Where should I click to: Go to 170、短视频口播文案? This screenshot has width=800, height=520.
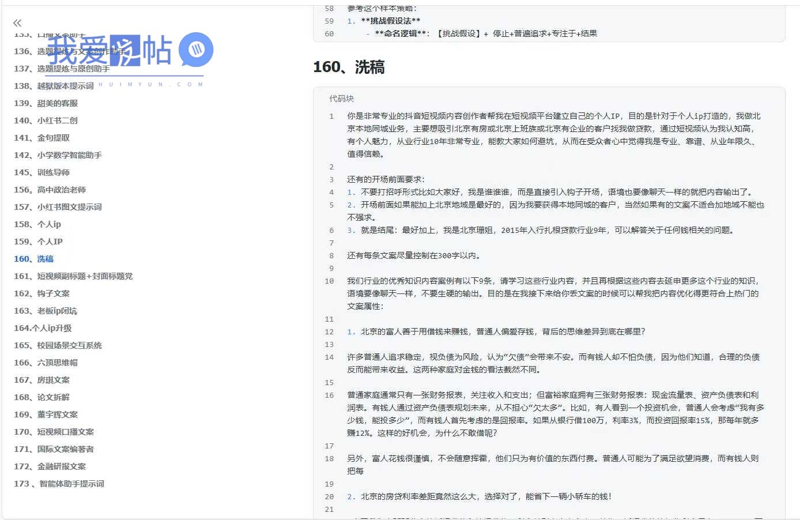click(x=54, y=432)
